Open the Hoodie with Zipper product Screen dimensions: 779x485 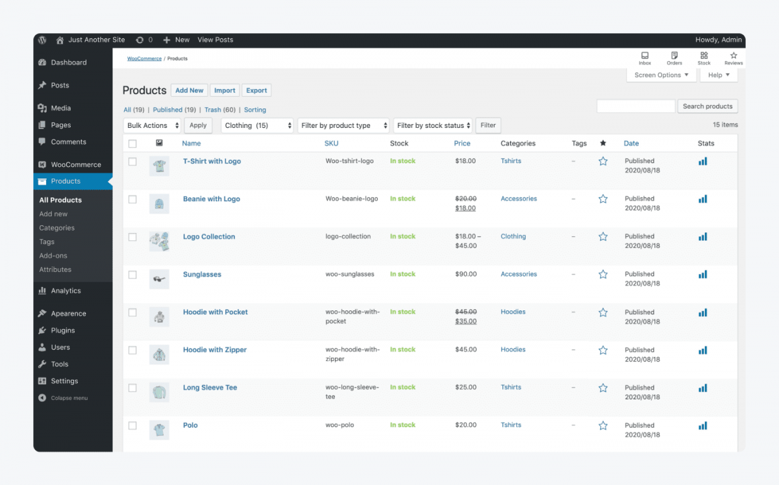[215, 349]
